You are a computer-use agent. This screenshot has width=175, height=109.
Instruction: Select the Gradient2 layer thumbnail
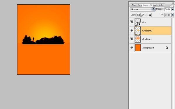(138, 31)
